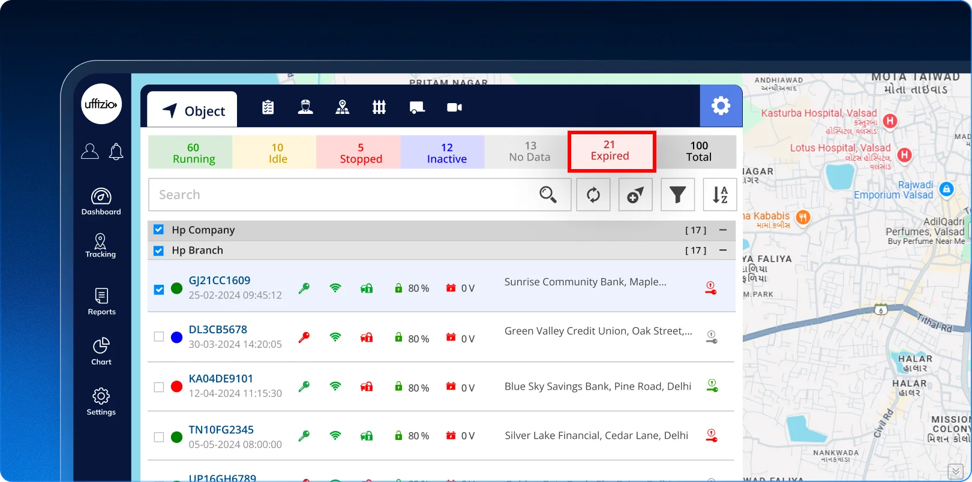Open the funnel filter options
The height and width of the screenshot is (482, 972).
point(677,195)
